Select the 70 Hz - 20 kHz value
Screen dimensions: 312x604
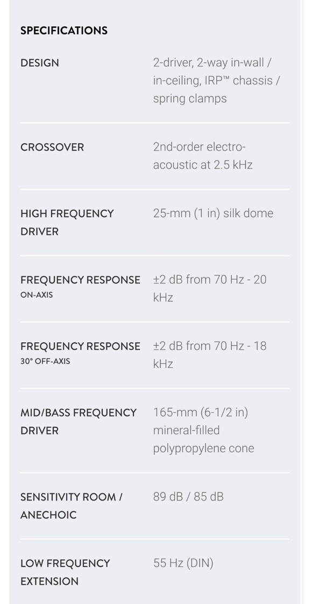(210, 288)
